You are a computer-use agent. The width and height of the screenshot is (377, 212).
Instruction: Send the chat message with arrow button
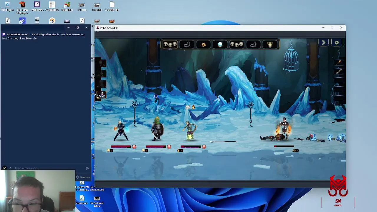coord(87,168)
